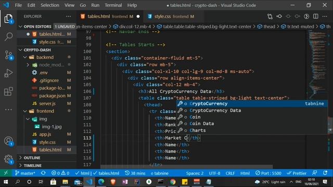333x187 pixels.
Task: Open server.js in the explorer tree
Action: [47, 103]
